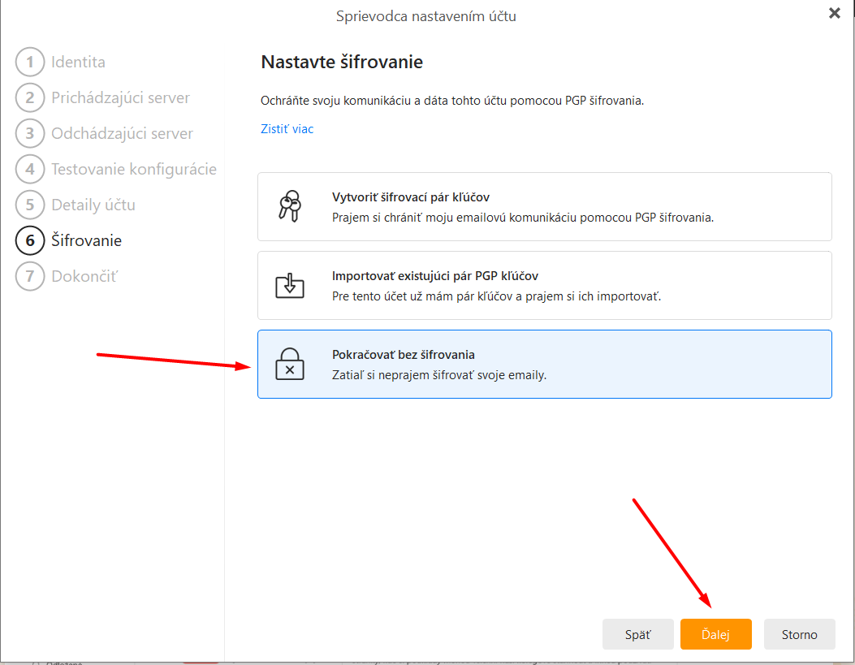
Task: Select 'Vytvoriť šifrovací pár kľúčov' option
Action: 544,207
